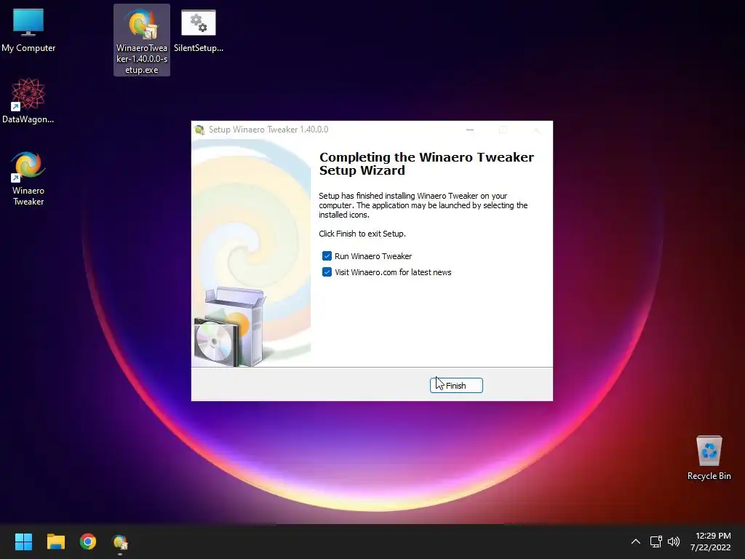Click Winaero setup icon in taskbar

coord(120,542)
